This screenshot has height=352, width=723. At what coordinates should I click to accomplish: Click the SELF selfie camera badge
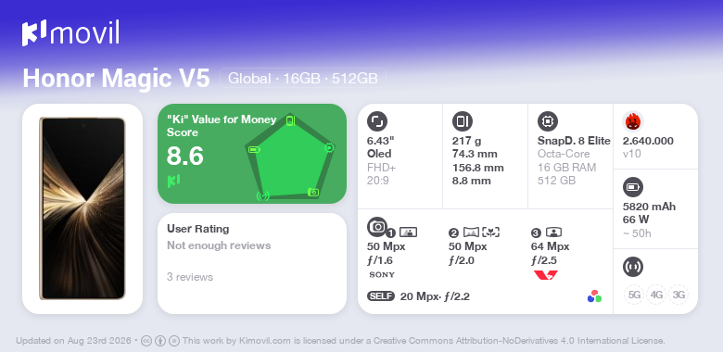[381, 296]
